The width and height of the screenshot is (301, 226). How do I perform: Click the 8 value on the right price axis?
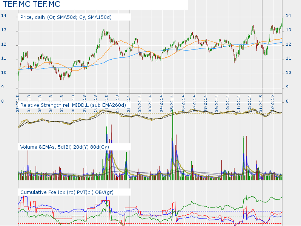point(287,101)
